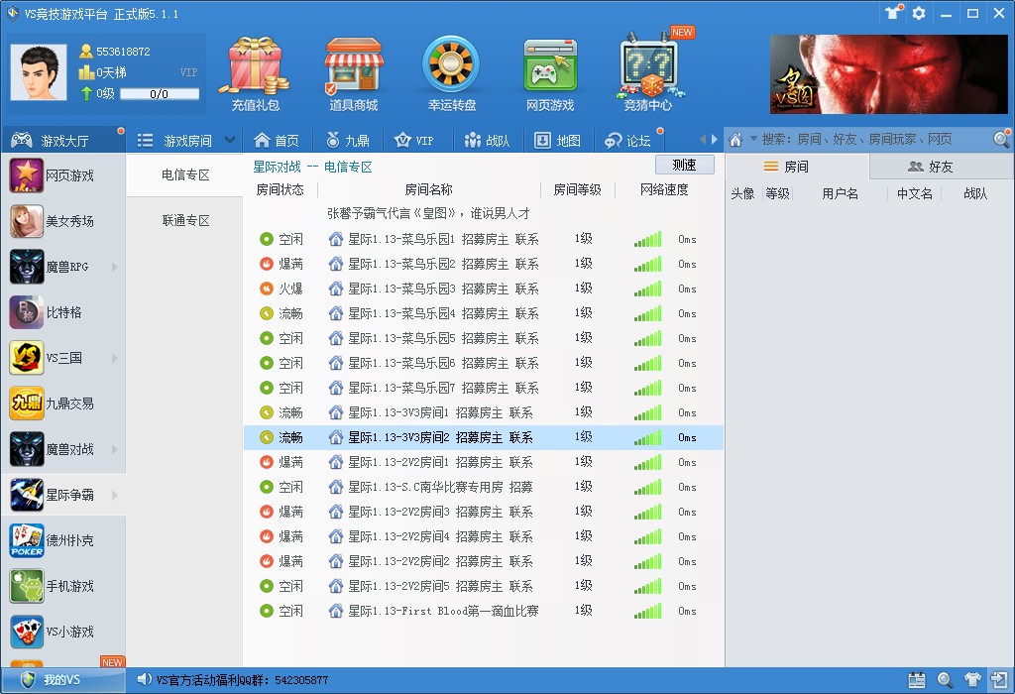Click 联系 link for 星际1.13-3V3房间2
The height and width of the screenshot is (694, 1015).
[519, 437]
